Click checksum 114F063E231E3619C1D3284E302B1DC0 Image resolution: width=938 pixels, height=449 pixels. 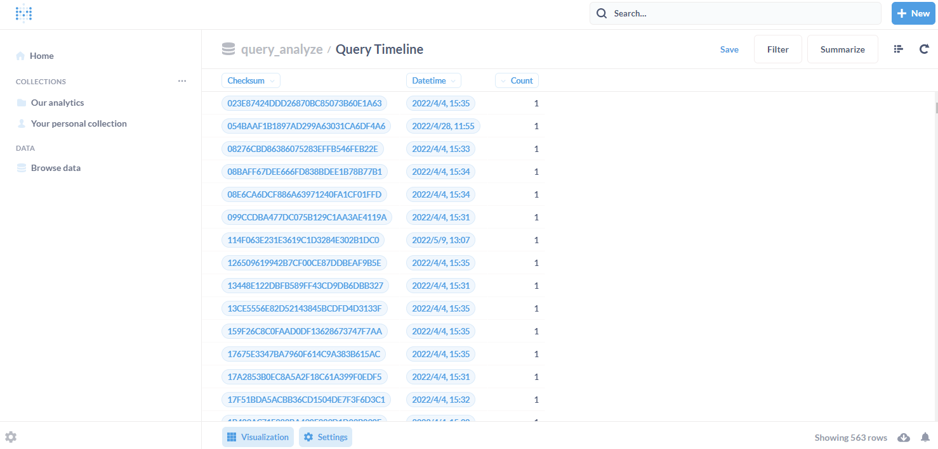(x=303, y=240)
